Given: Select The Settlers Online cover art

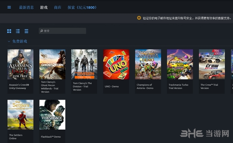Looking at the screenshot, I should [x=20, y=115].
